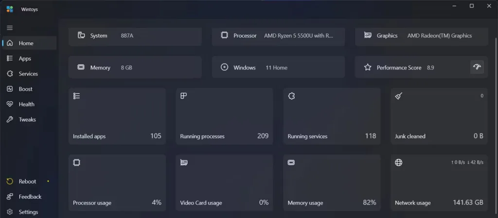Click the 105 installed apps count
The width and height of the screenshot is (498, 218).
(156, 136)
